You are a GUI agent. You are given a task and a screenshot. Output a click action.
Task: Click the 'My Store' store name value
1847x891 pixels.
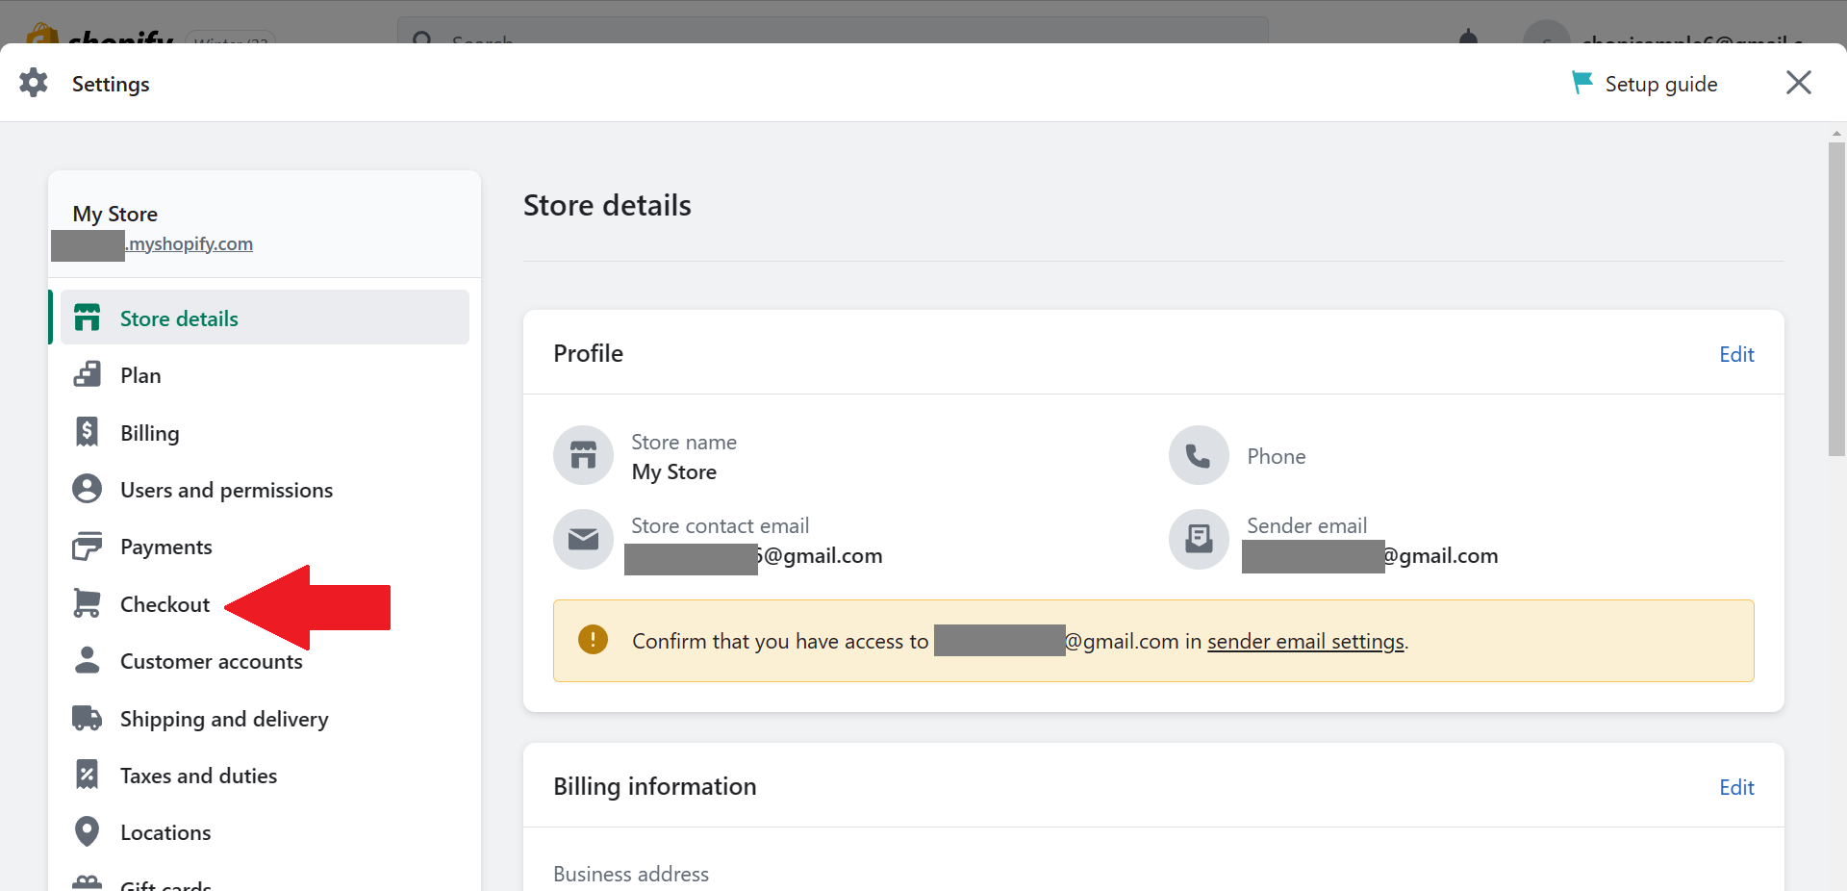pyautogui.click(x=673, y=471)
